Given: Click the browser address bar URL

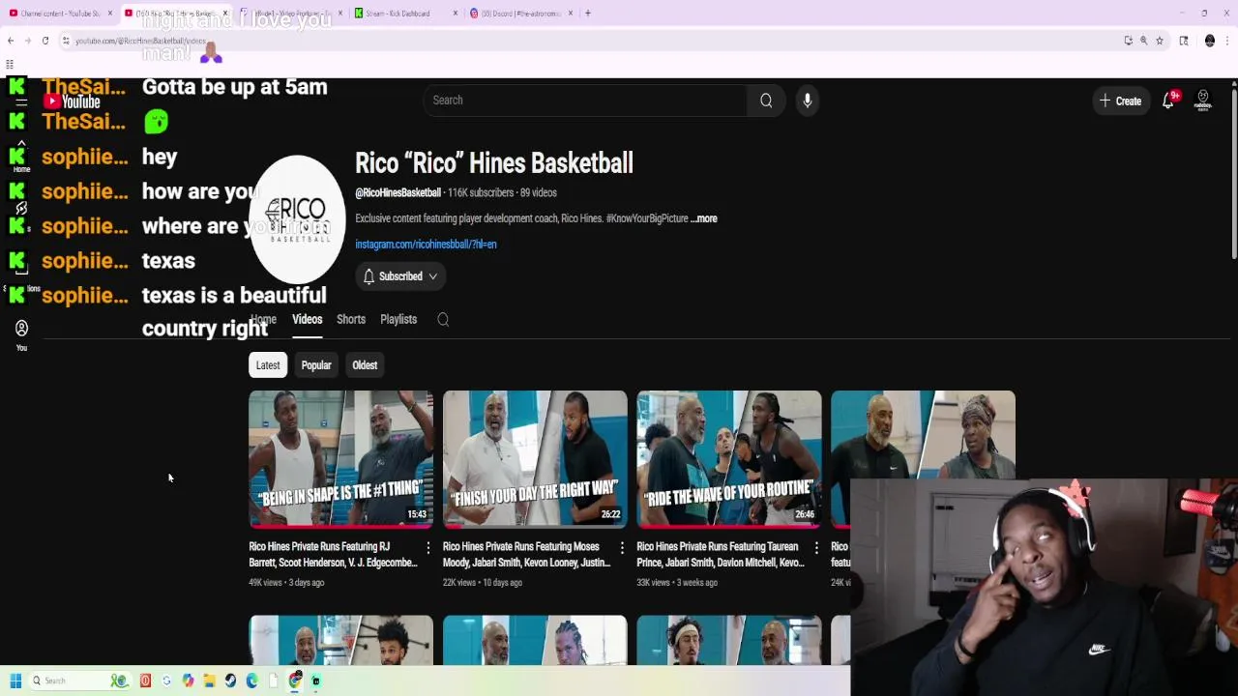Looking at the screenshot, I should 140,41.
